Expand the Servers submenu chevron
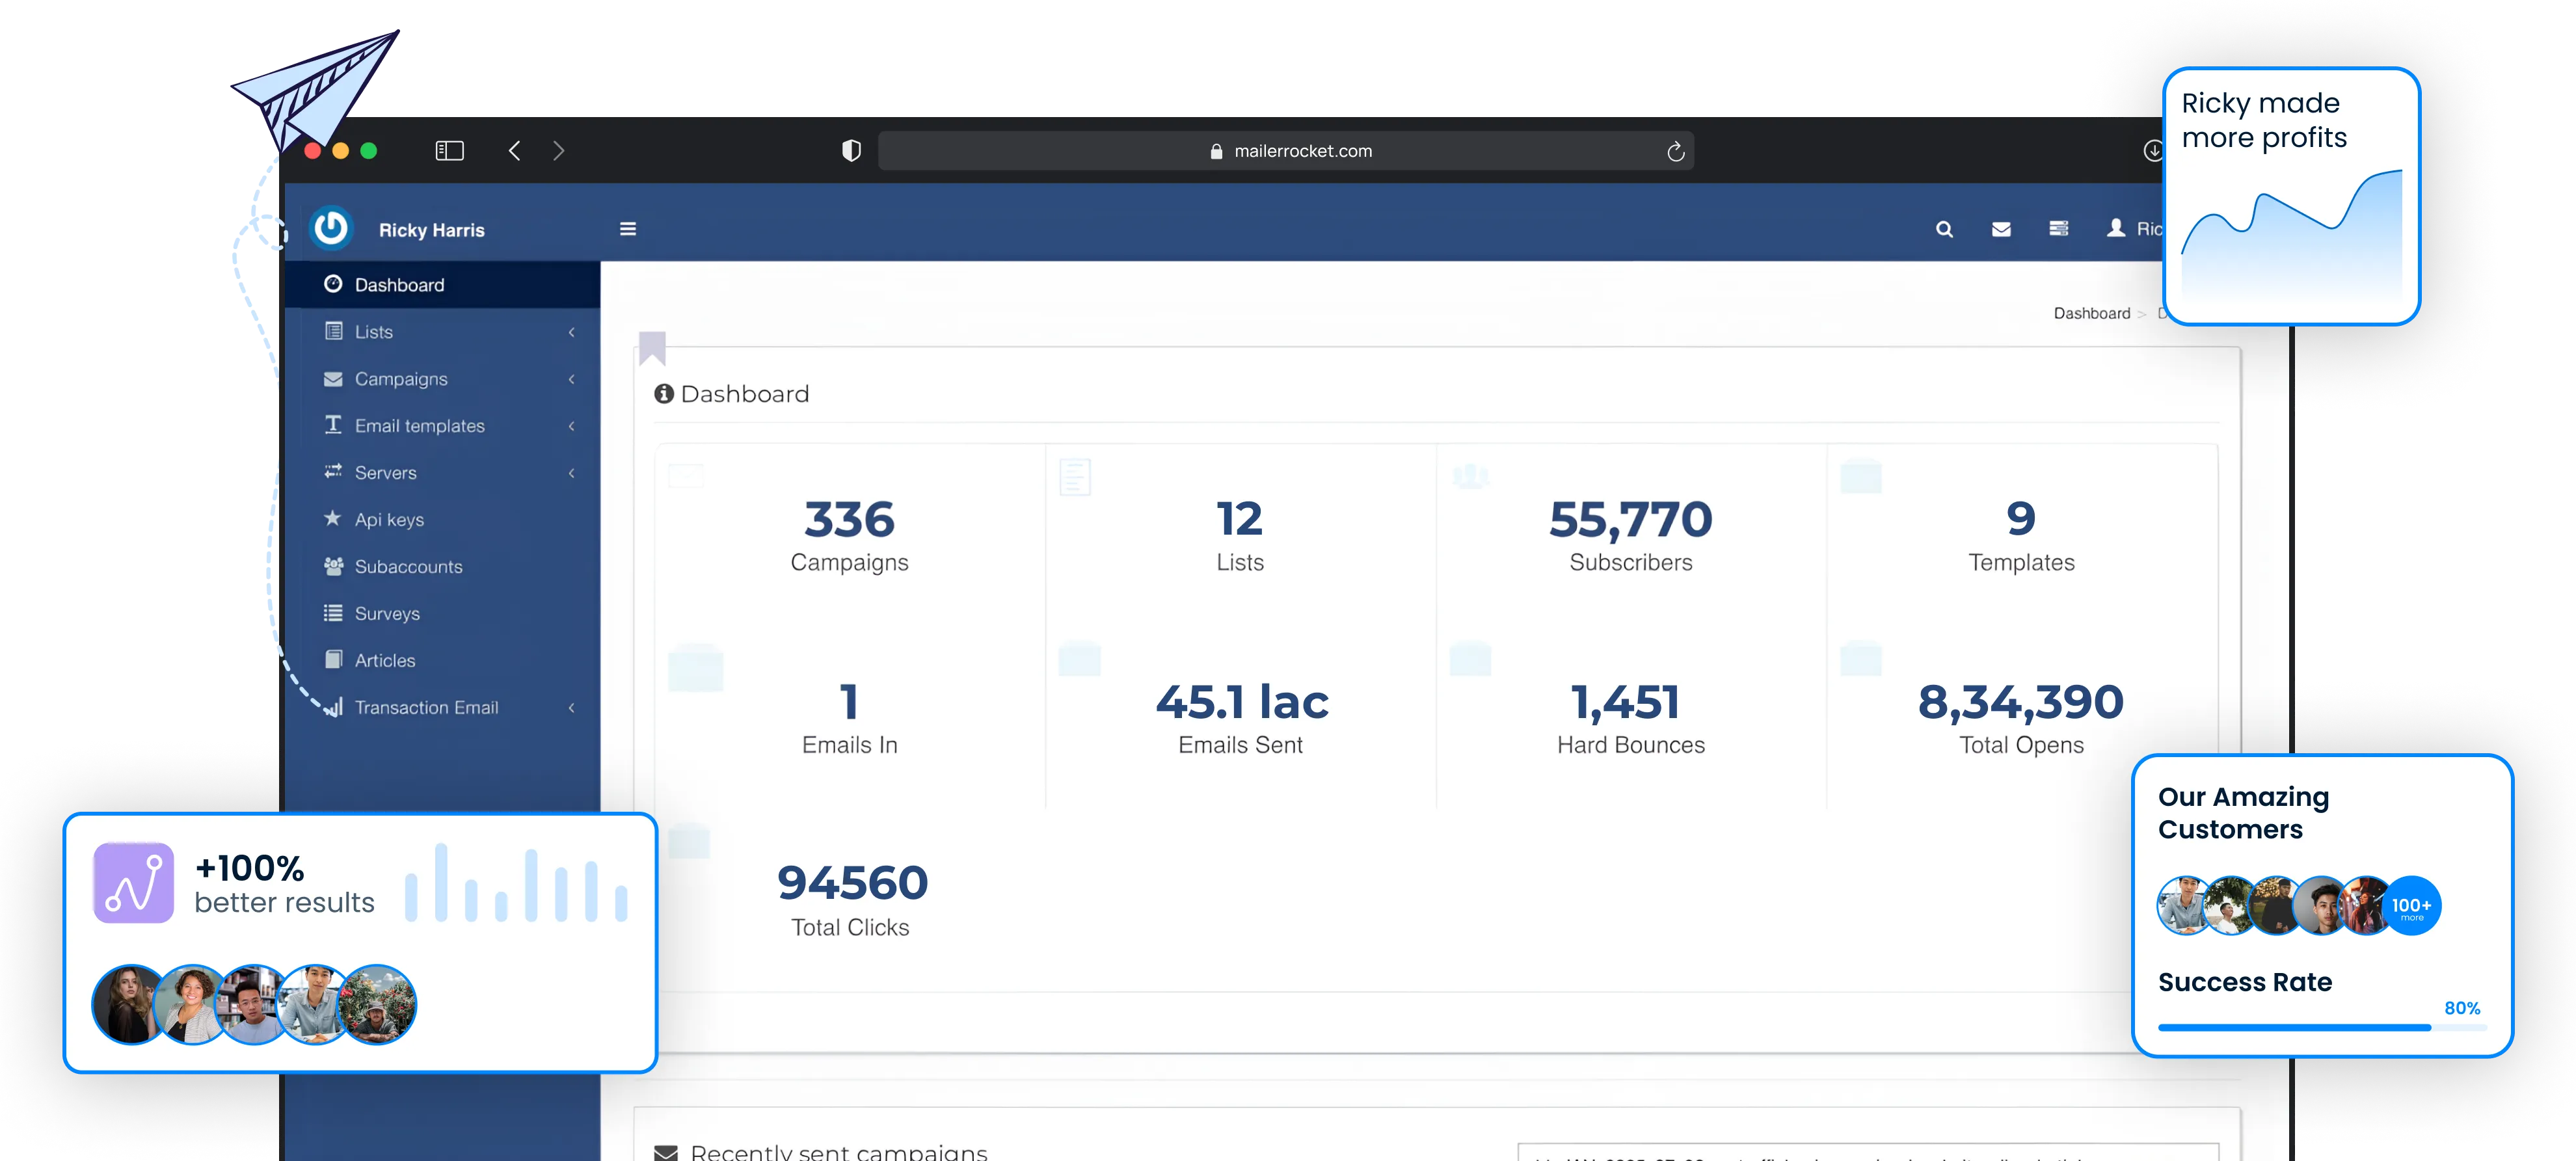The height and width of the screenshot is (1161, 2576). click(x=571, y=473)
